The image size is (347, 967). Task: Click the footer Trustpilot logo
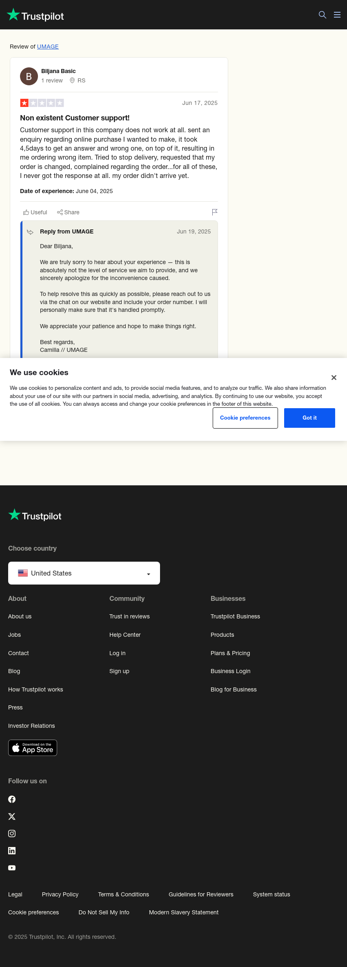pos(35,515)
